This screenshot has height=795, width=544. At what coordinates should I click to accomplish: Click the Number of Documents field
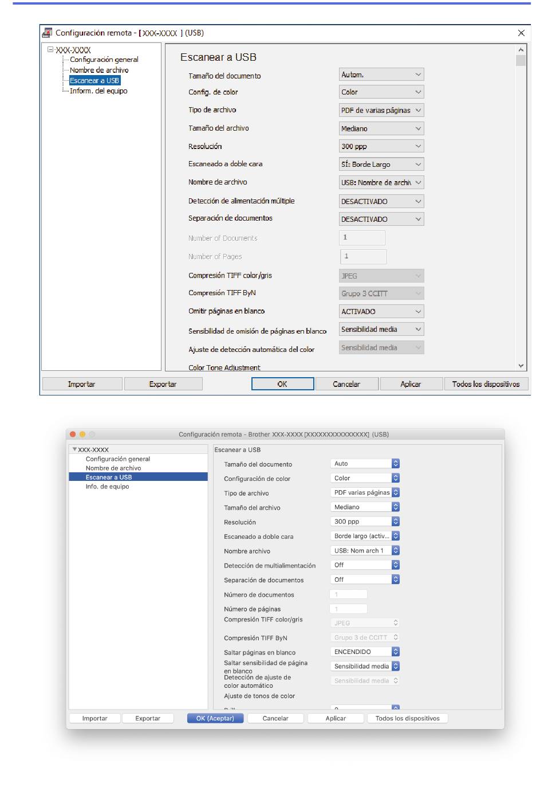[x=362, y=237]
